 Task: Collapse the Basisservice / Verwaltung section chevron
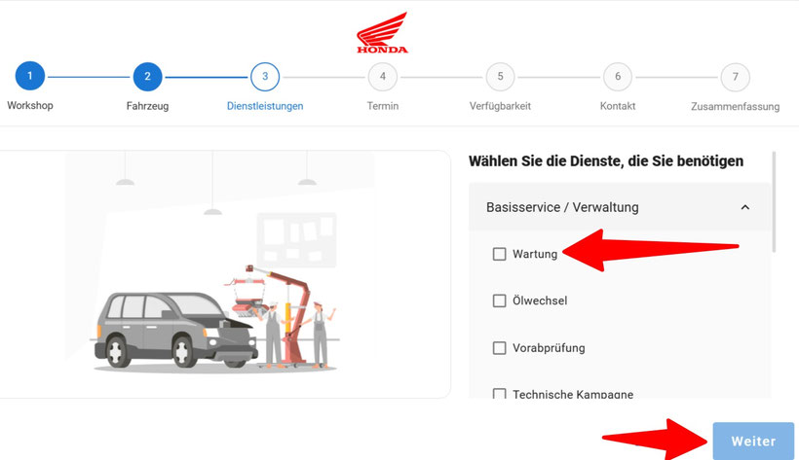745,207
